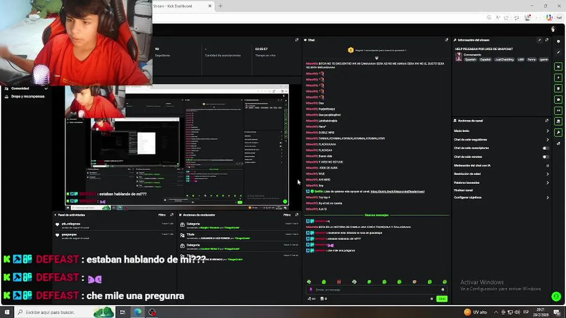
Task: Open the wrench tool in right sidebar
Action: 559,132
